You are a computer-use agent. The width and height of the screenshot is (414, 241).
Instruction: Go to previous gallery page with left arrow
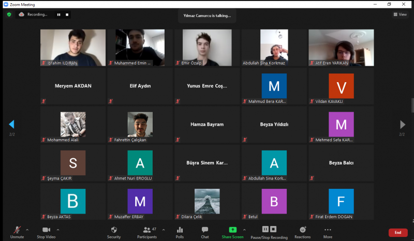tap(11, 124)
